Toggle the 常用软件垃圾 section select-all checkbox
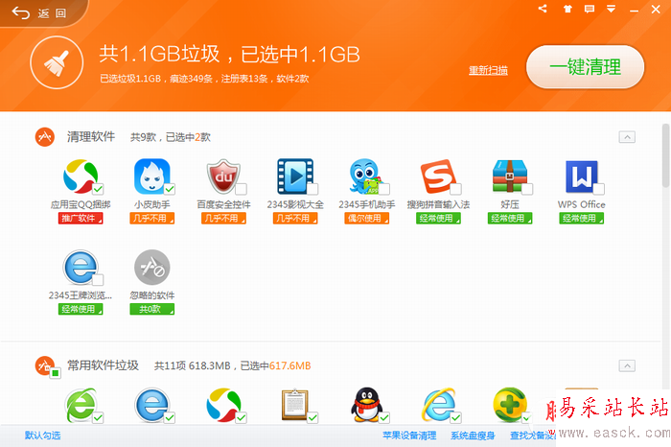 [56, 373]
